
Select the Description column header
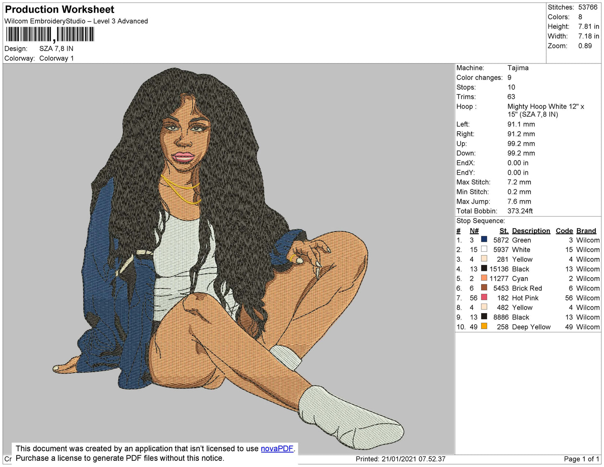531,230
